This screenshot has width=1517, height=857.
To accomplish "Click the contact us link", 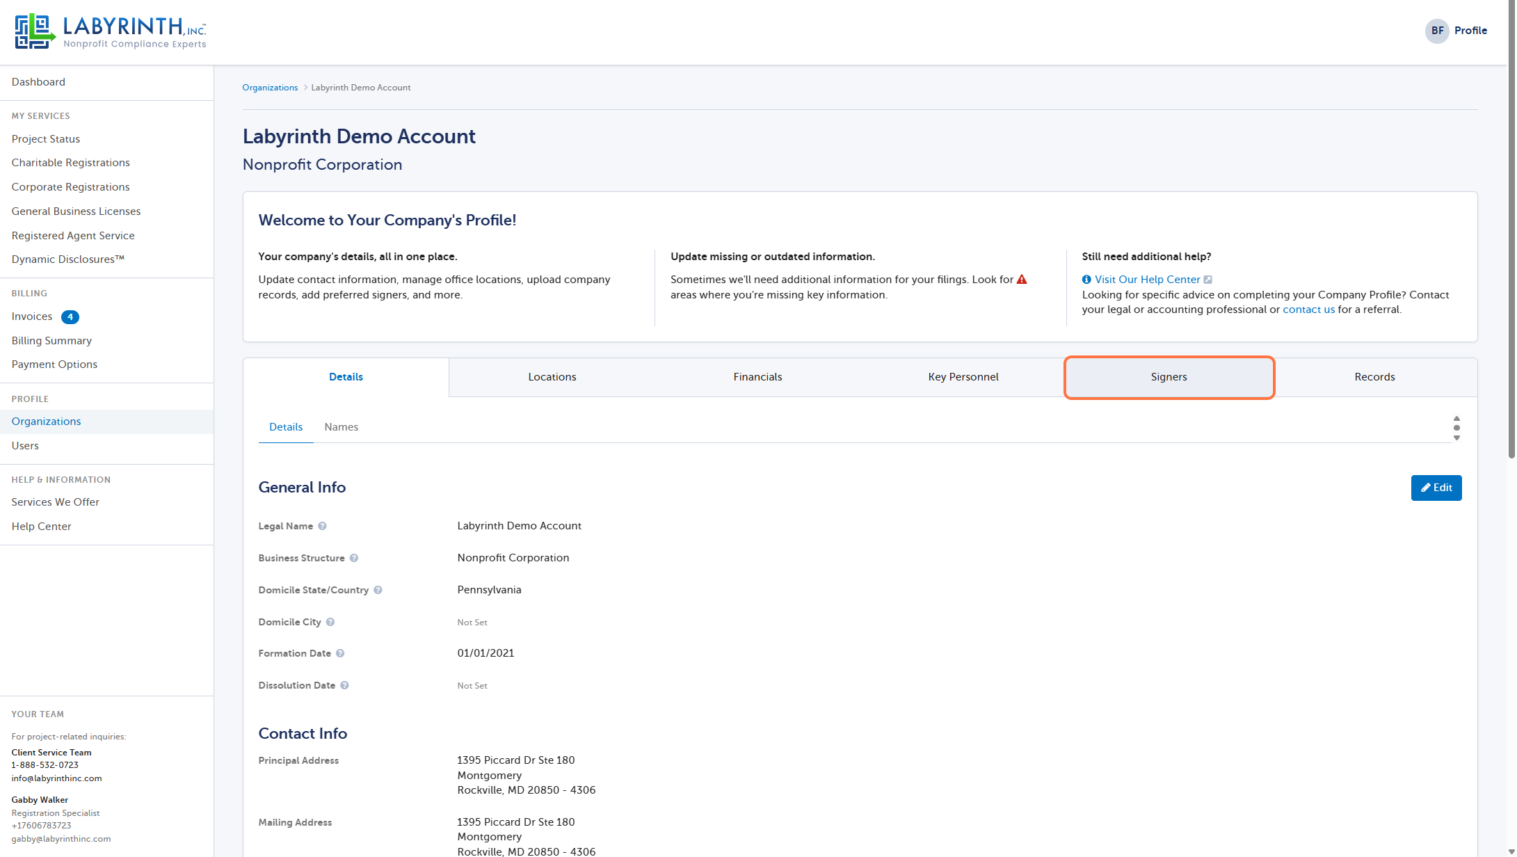I will pyautogui.click(x=1308, y=310).
